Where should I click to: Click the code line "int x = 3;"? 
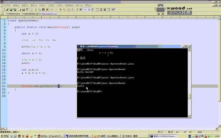30,34
